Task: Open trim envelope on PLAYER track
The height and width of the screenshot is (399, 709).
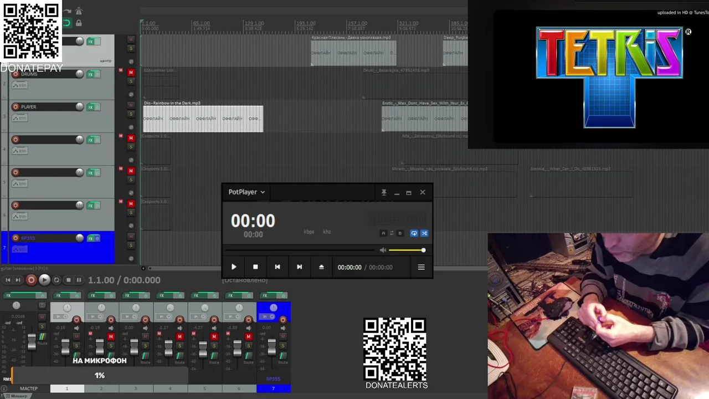Action: pyautogui.click(x=20, y=118)
